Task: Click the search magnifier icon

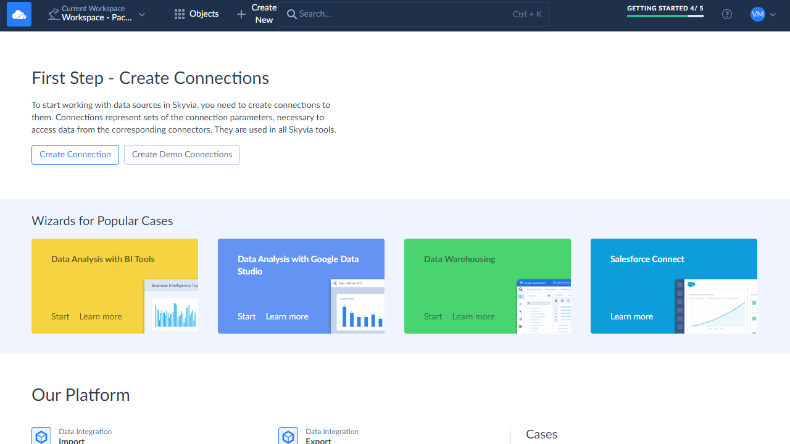Action: (291, 14)
